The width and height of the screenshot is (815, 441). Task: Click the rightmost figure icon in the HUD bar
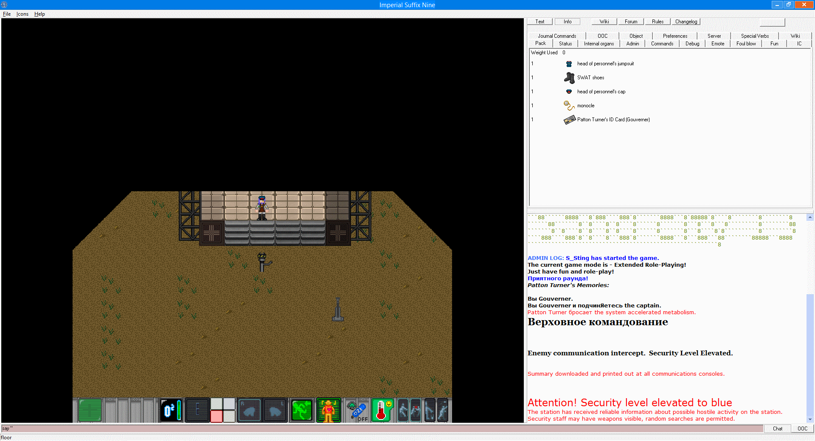tap(442, 410)
